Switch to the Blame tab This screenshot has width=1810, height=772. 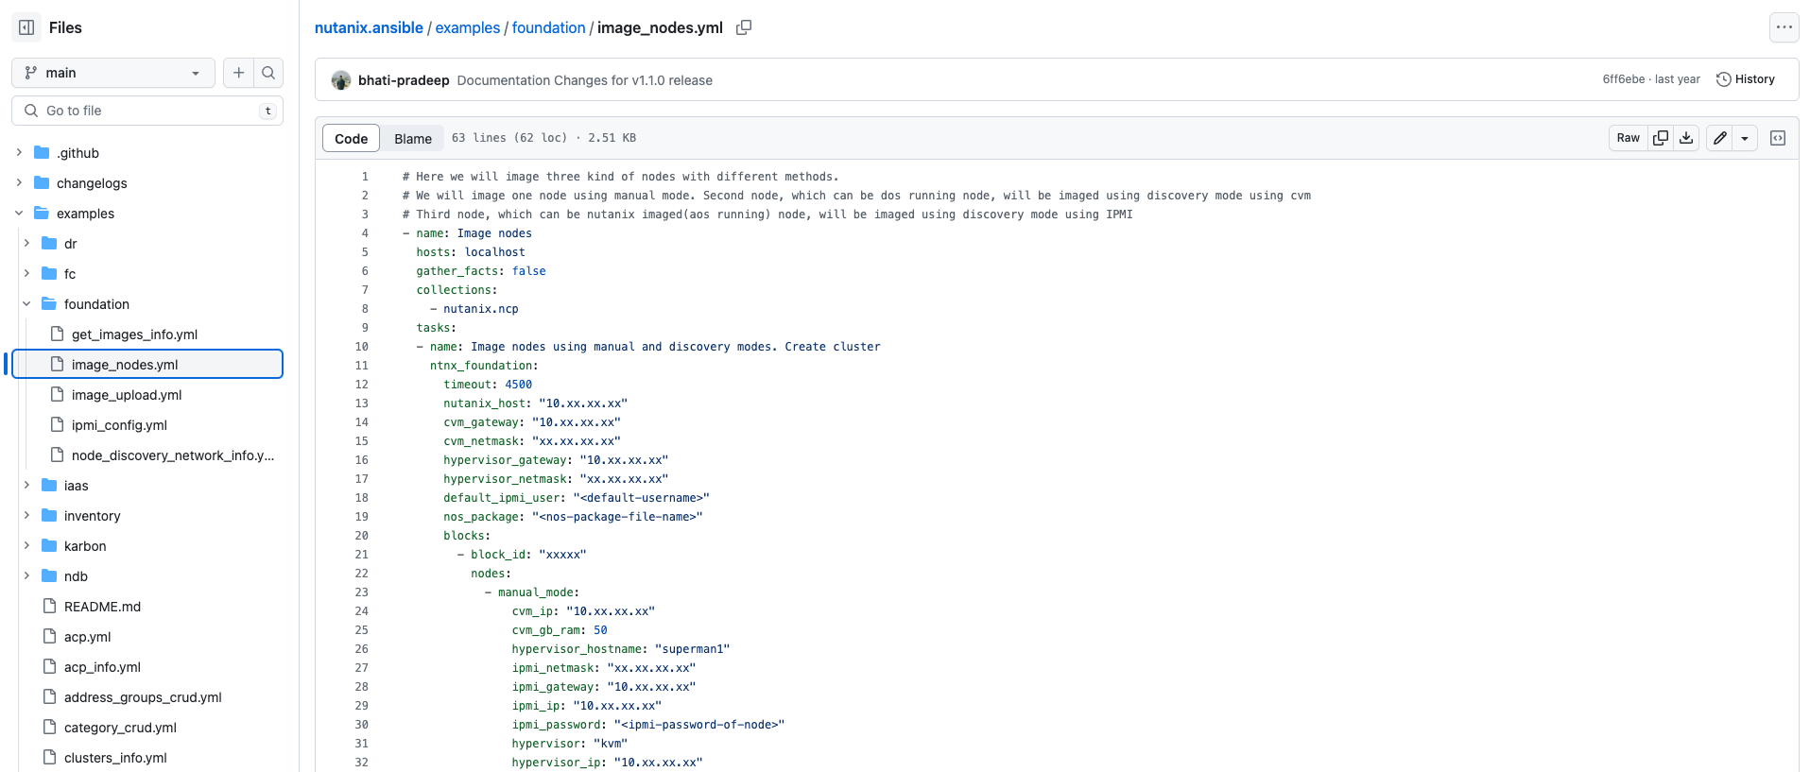click(x=413, y=138)
